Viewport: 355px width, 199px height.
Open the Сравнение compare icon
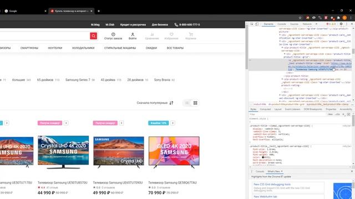tap(152, 36)
